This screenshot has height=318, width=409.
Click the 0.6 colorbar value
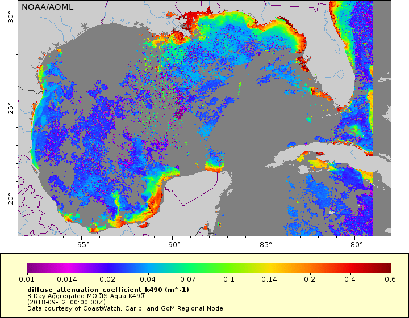390,279
